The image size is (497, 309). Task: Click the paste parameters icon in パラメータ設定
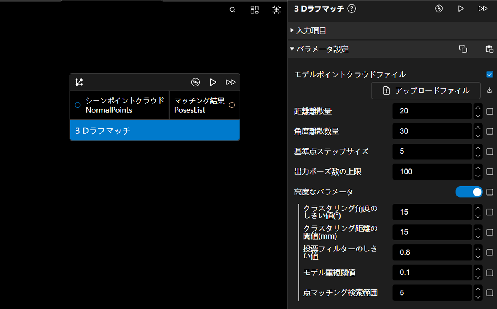[x=489, y=49]
